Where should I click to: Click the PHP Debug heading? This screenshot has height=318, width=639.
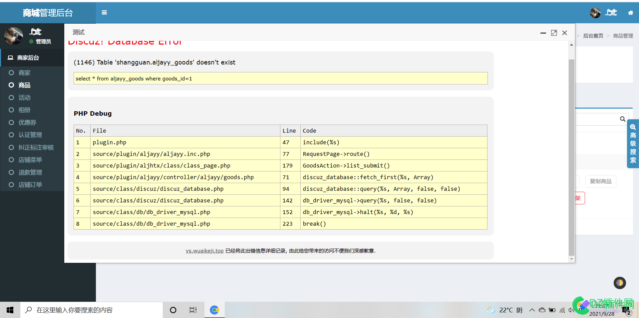[93, 114]
